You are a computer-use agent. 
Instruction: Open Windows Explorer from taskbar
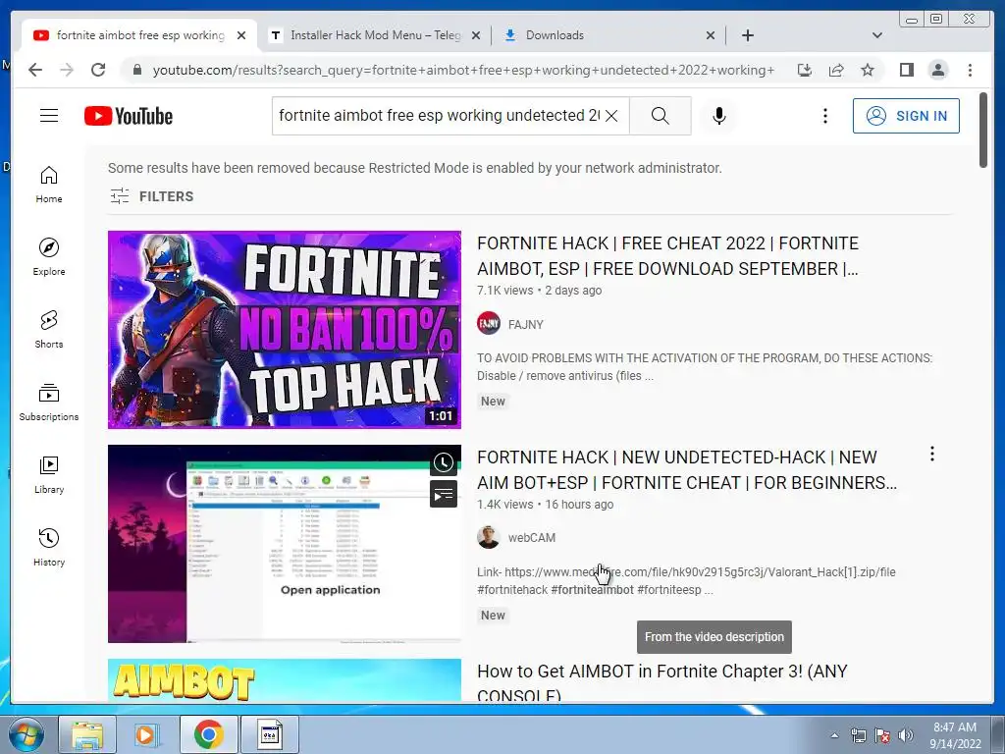click(87, 735)
